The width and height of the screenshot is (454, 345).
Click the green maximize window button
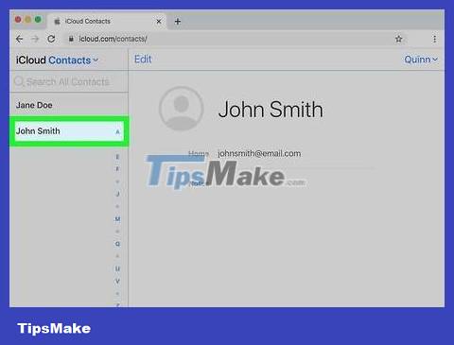click(38, 20)
